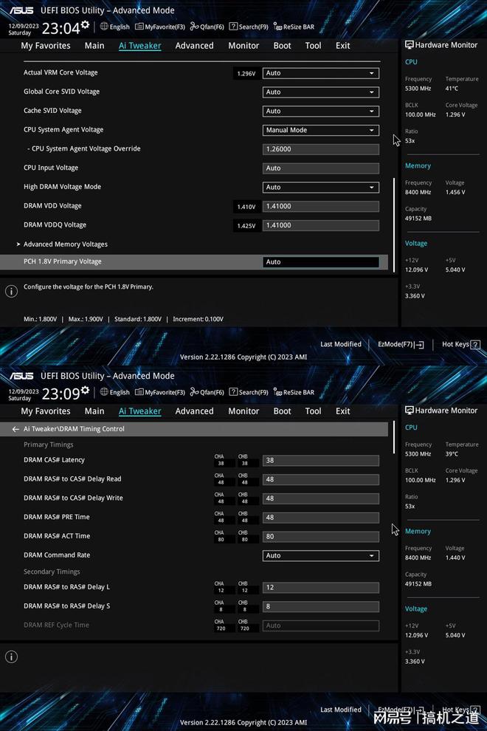Image resolution: width=487 pixels, height=731 pixels.
Task: Select Main tab on 23:09 screen
Action: click(x=94, y=411)
